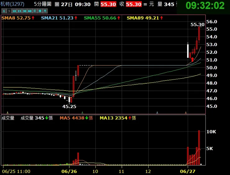The width and height of the screenshot is (230, 175).
Task: Click the 成交量 345 volume value
Action: pyautogui.click(x=37, y=118)
